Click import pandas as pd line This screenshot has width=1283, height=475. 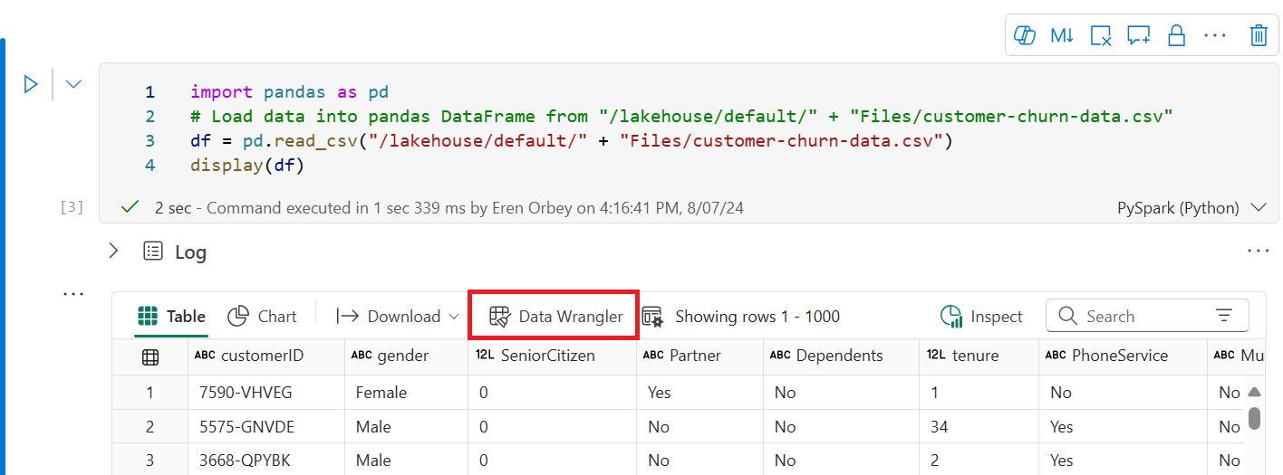[x=289, y=92]
